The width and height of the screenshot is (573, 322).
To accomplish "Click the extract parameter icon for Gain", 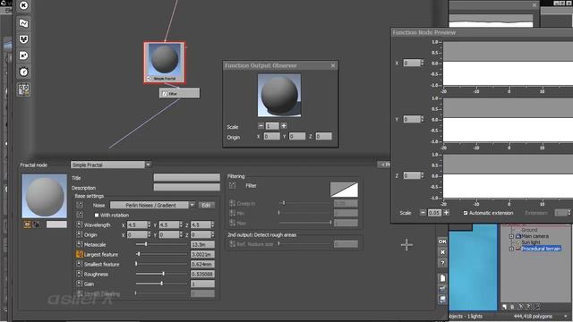I will click(x=80, y=284).
